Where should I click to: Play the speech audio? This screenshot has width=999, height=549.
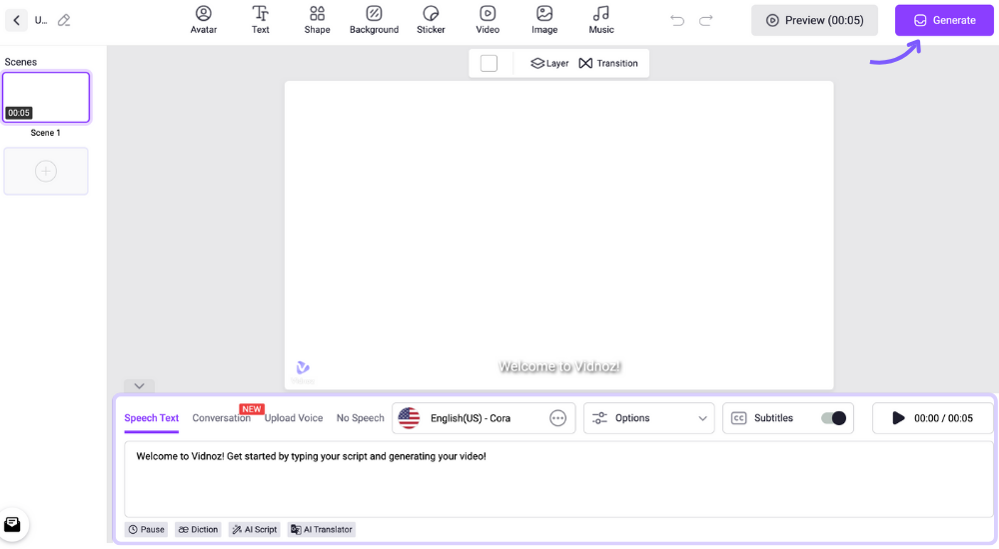pyautogui.click(x=898, y=418)
